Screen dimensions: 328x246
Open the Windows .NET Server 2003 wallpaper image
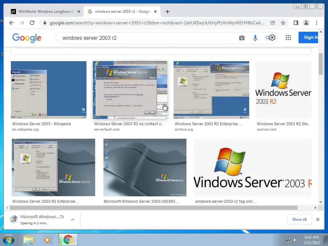[145, 167]
